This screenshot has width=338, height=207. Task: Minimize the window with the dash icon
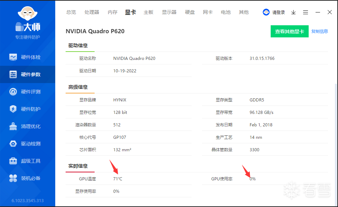point(318,12)
